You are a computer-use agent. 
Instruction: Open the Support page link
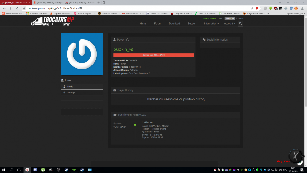192,24
